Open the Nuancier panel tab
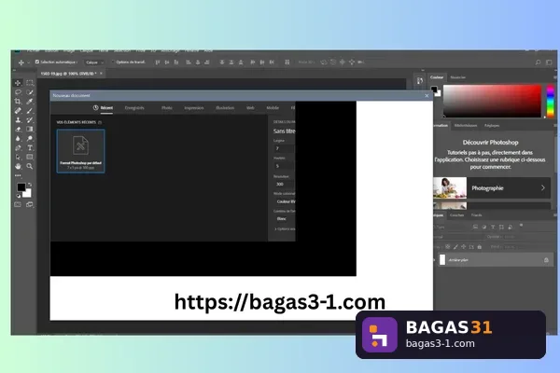560x373 pixels. click(x=458, y=77)
